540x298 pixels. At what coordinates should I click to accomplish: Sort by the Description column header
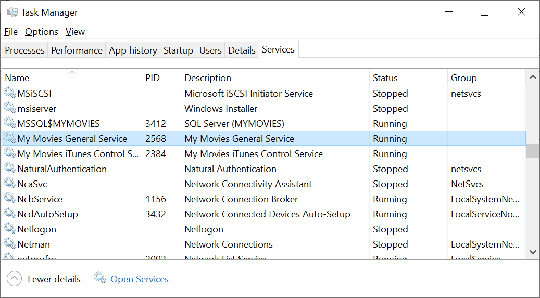coord(275,78)
